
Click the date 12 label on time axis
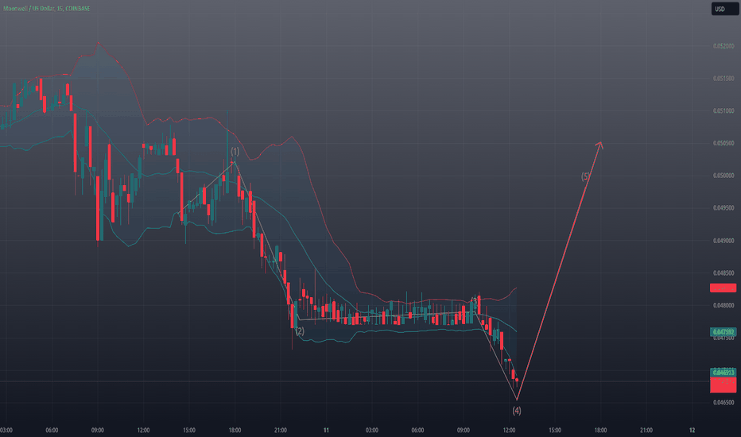tap(693, 431)
